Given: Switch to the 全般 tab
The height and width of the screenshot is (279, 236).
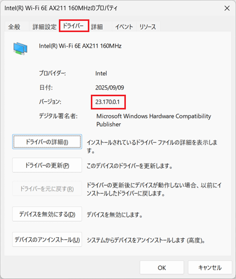Looking at the screenshot, I should click(x=14, y=26).
